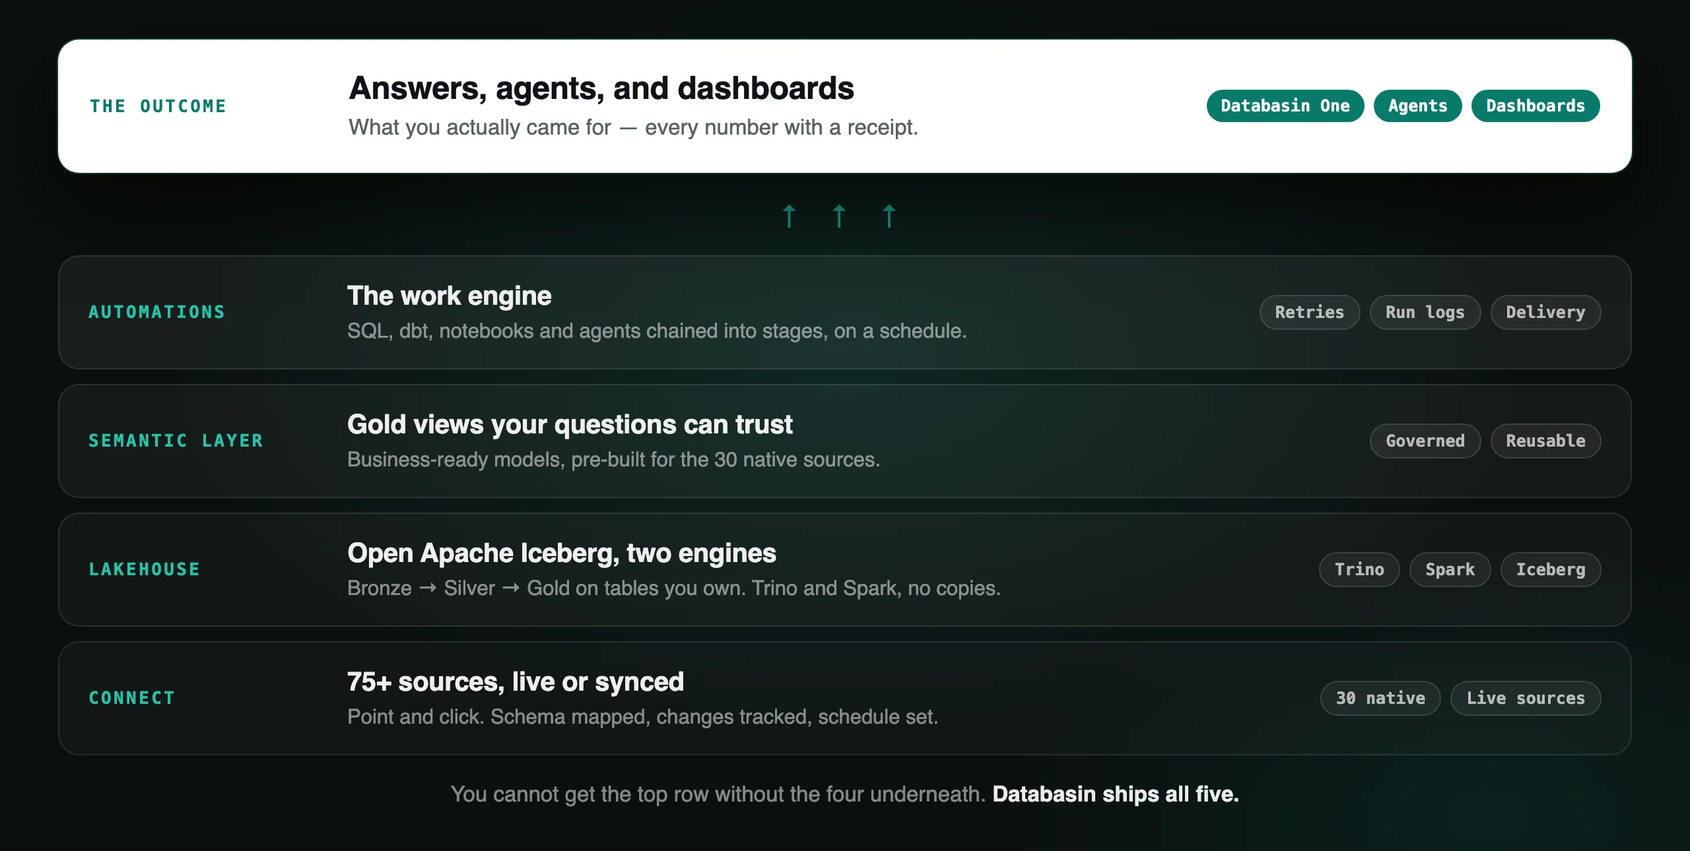Screen dimensions: 1690x851
Task: Choose the Governed tag
Action: coord(1425,441)
